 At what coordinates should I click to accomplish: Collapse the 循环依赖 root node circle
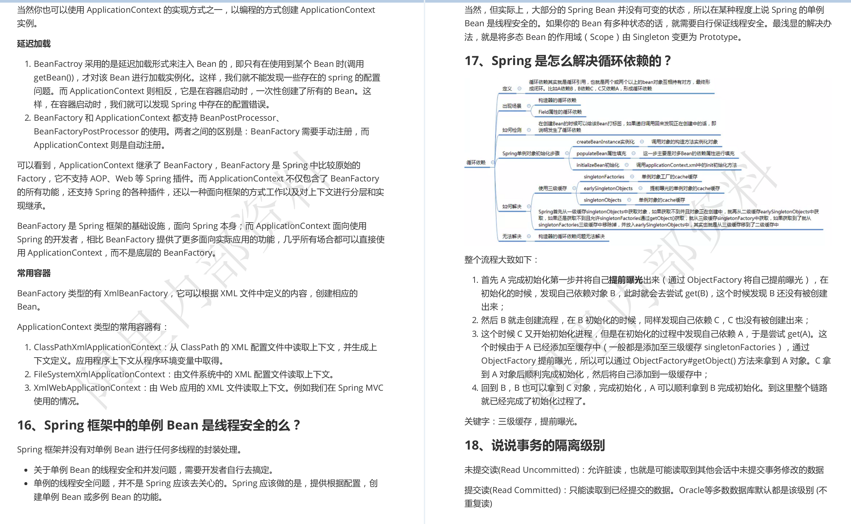coord(493,162)
